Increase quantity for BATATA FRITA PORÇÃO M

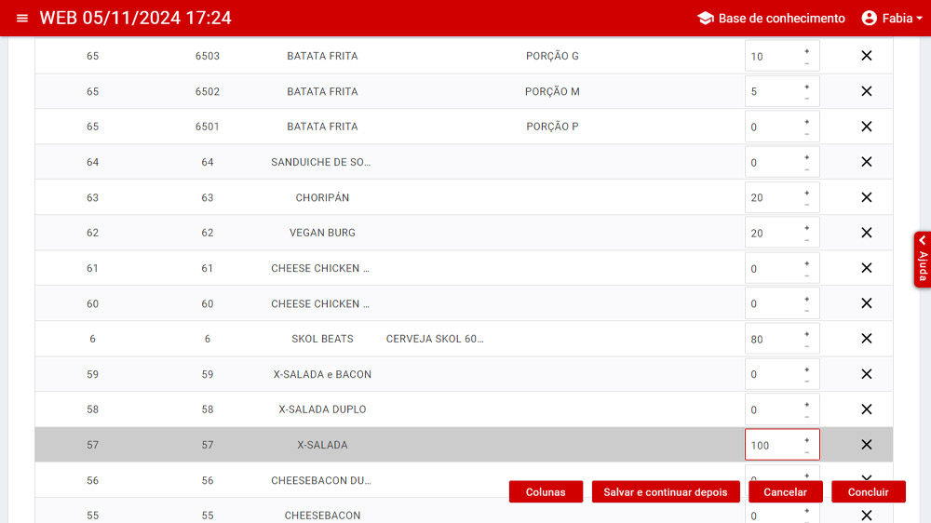point(806,87)
